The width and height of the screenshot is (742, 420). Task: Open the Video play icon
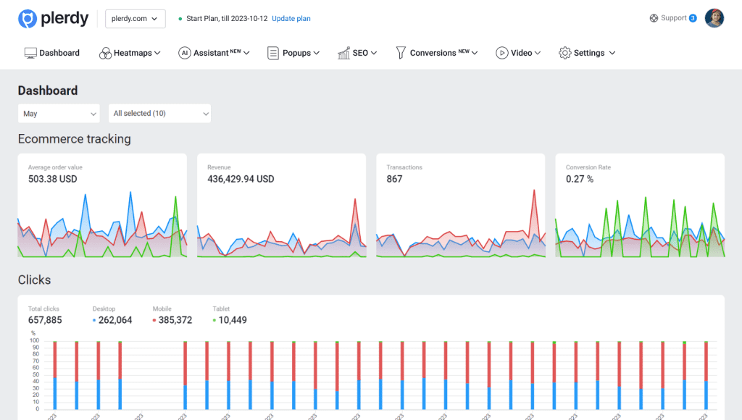pyautogui.click(x=504, y=52)
